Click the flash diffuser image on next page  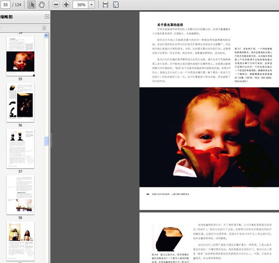(169, 238)
